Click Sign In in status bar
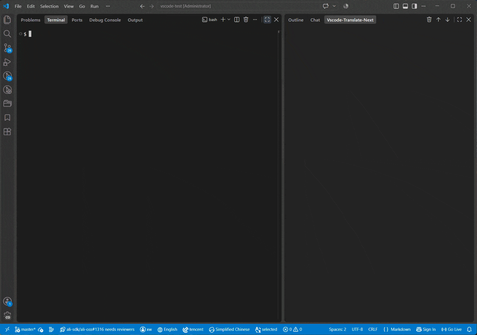 tap(426, 329)
